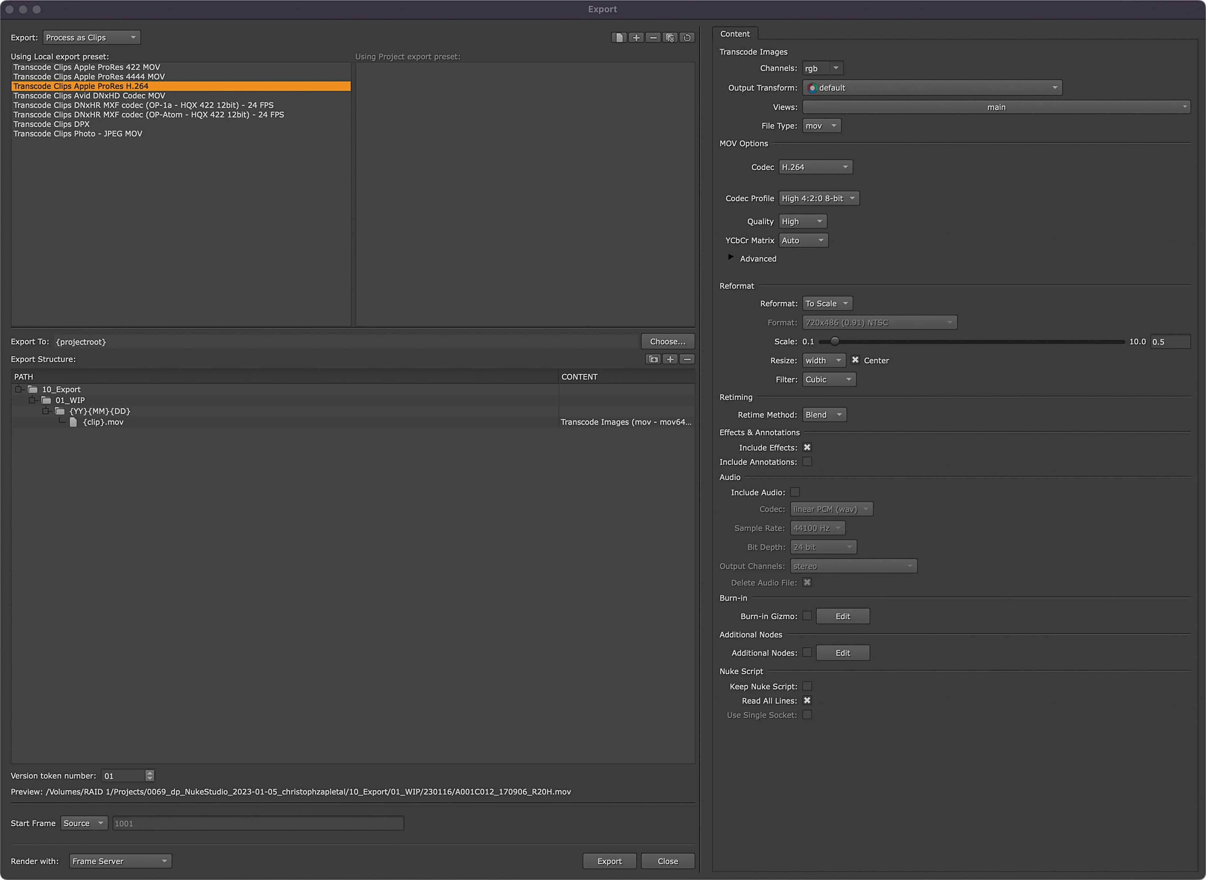Viewport: 1206px width, 880px height.
Task: Click the circular-arrow reset presets icon
Action: pyautogui.click(x=687, y=37)
